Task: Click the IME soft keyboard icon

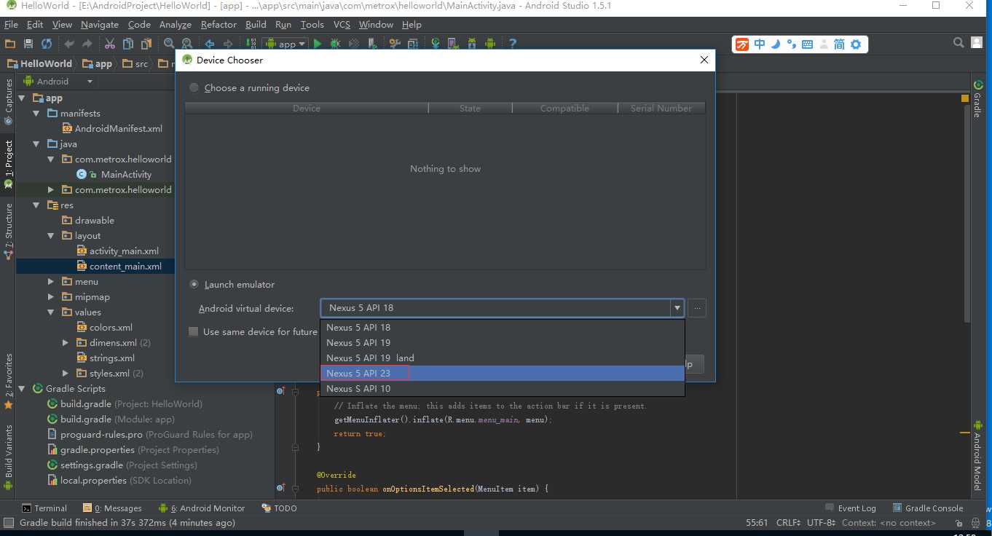Action: [807, 44]
